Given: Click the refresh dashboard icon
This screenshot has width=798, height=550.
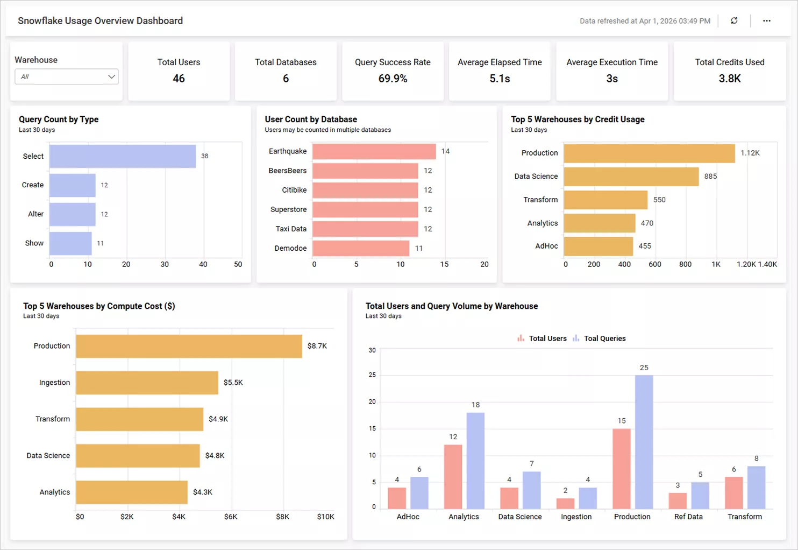Looking at the screenshot, I should pos(734,20).
